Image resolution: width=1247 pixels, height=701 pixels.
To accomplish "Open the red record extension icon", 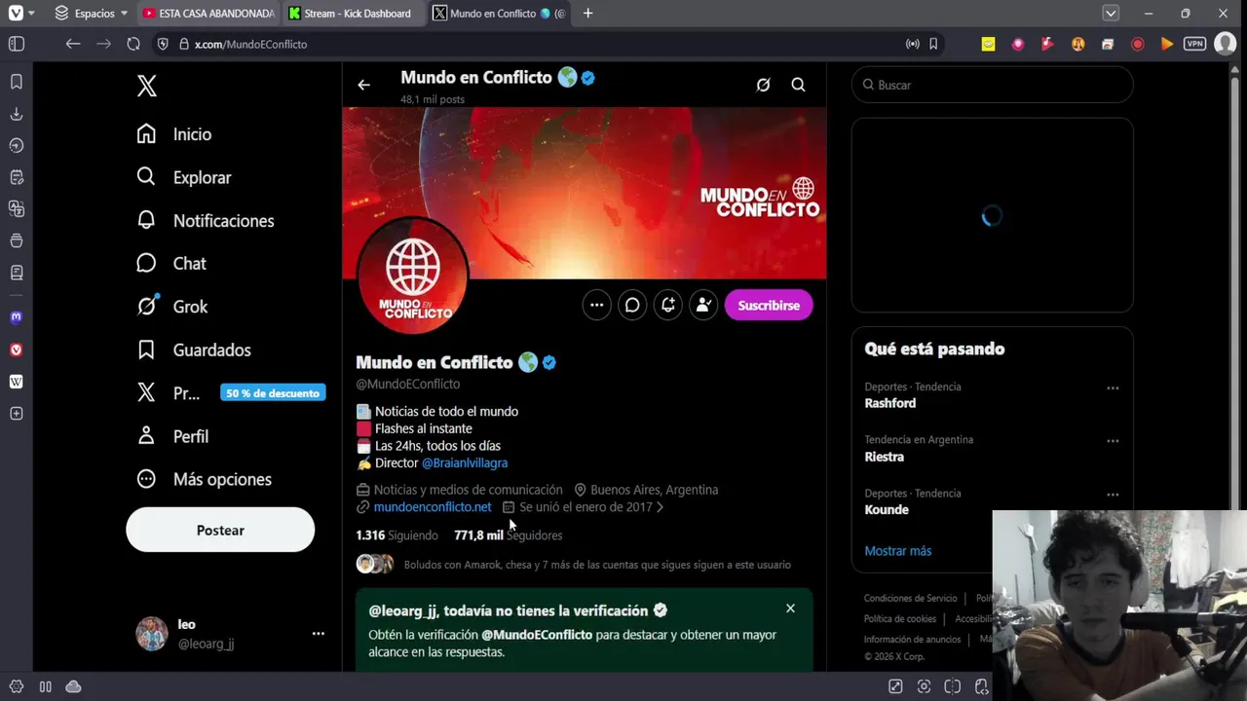I will click(x=1137, y=44).
